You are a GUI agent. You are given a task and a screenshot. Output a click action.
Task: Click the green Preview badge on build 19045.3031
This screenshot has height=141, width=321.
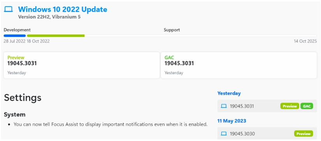coord(290,106)
